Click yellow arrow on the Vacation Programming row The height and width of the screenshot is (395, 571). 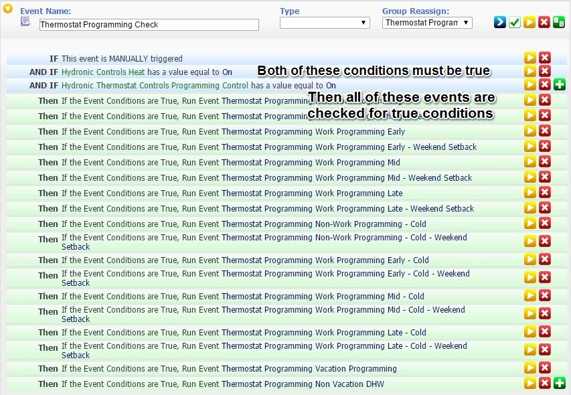(530, 368)
